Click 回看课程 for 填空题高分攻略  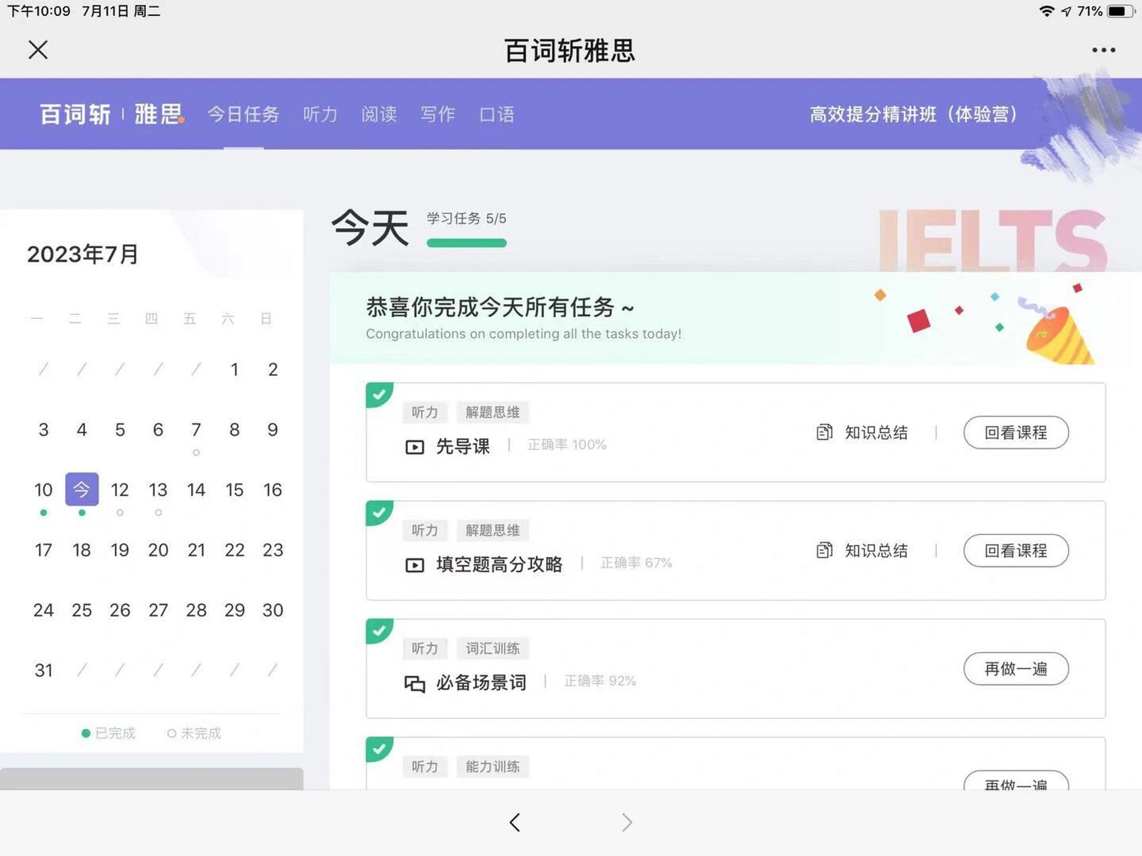click(x=1016, y=551)
